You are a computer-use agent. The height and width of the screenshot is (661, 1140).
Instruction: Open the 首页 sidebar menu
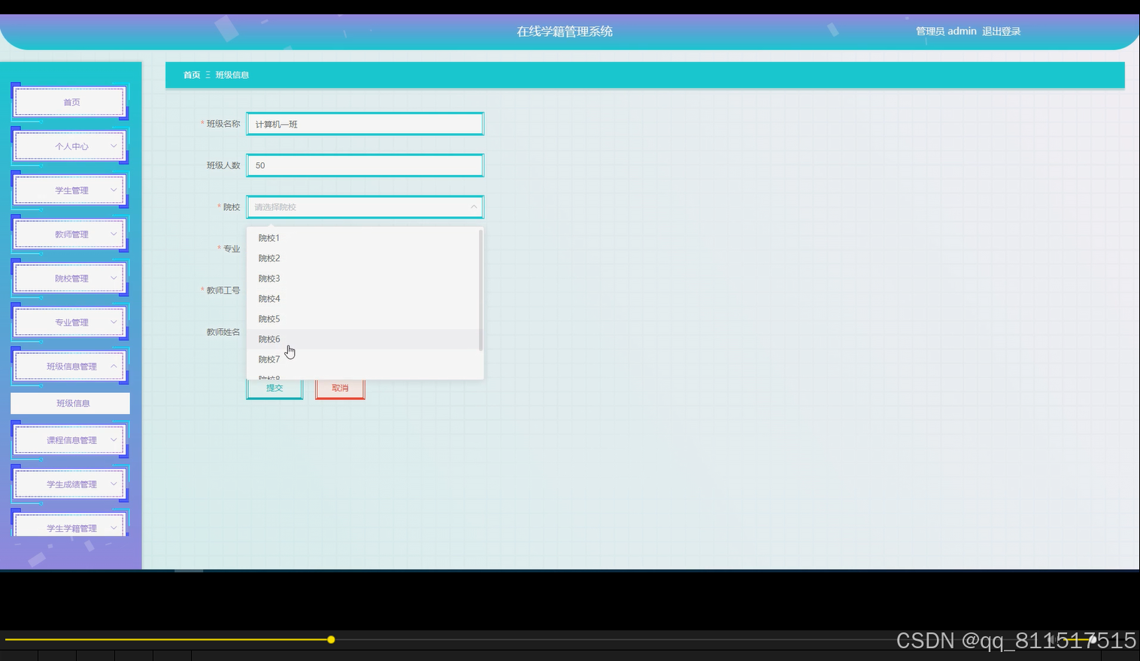pos(71,102)
